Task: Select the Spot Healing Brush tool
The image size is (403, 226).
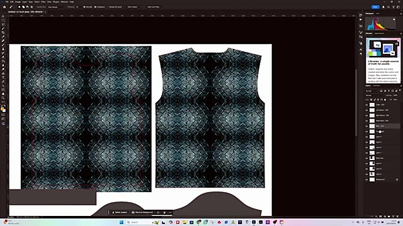Action: click(3, 41)
